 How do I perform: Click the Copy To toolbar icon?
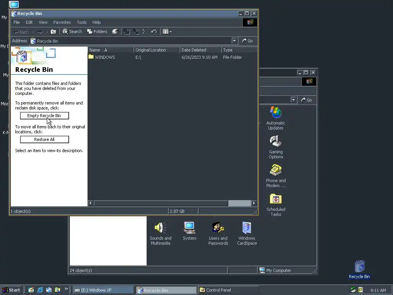click(x=136, y=31)
